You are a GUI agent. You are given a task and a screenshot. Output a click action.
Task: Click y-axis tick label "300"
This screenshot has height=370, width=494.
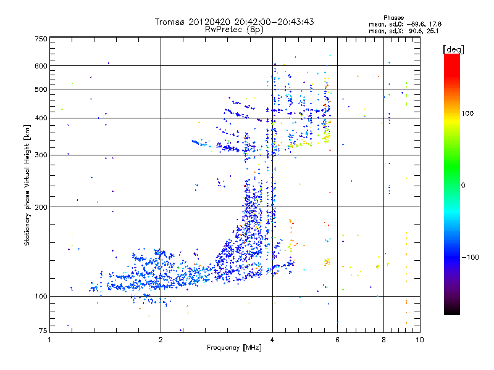point(41,155)
